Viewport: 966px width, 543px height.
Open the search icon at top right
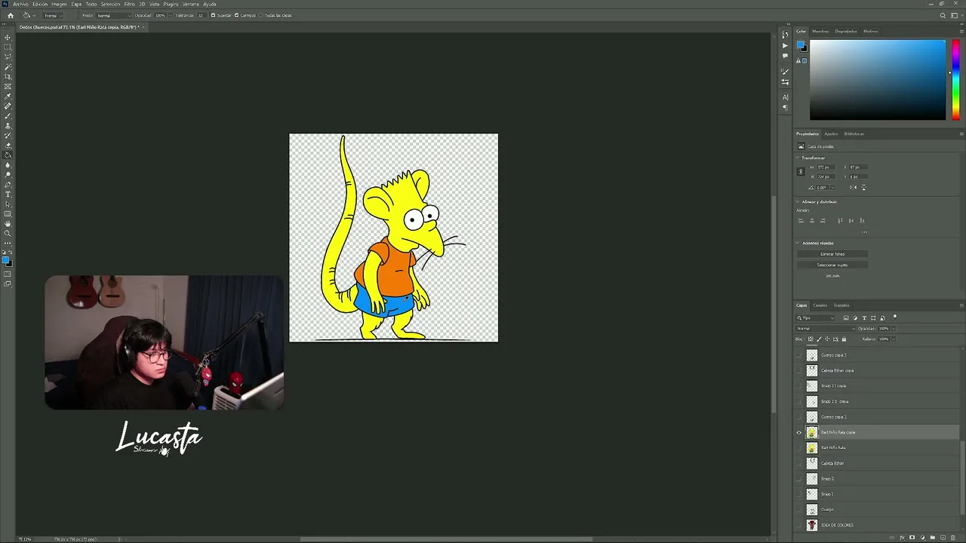[943, 15]
